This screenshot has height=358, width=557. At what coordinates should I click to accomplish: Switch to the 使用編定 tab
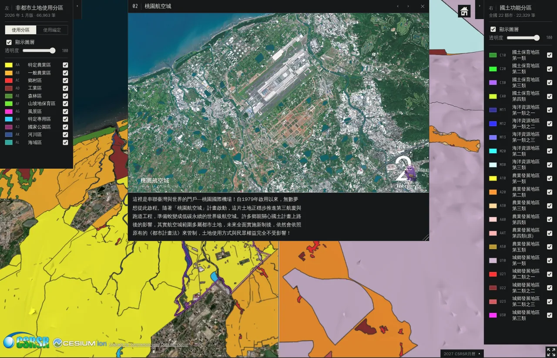(52, 30)
